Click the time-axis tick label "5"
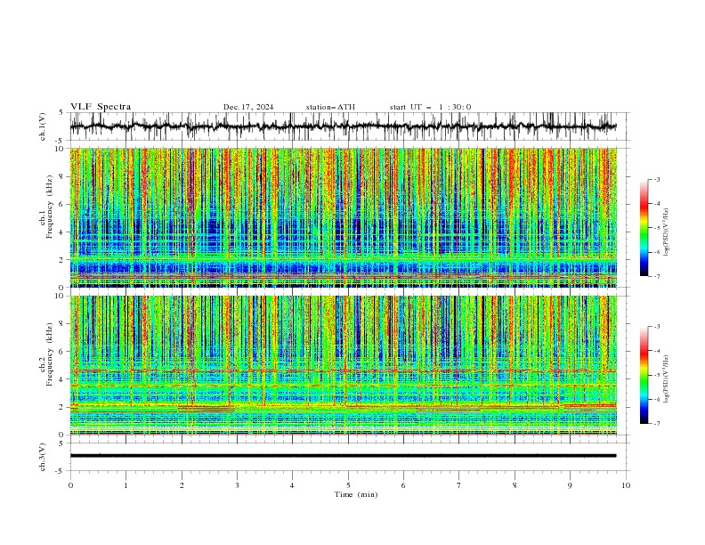Image resolution: width=705 pixels, height=545 pixels. pos(348,485)
